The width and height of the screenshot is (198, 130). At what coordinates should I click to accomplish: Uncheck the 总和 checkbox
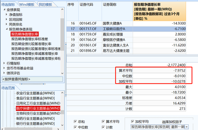[x=75, y=122]
